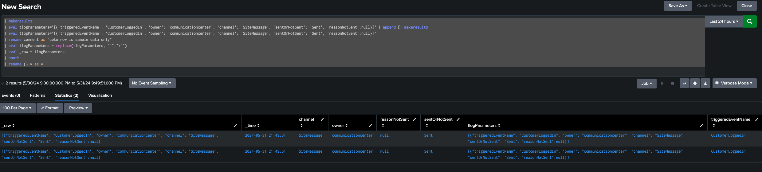Viewport: 762px width, 172px height.
Task: Switch to the Patterns tab
Action: 37,96
